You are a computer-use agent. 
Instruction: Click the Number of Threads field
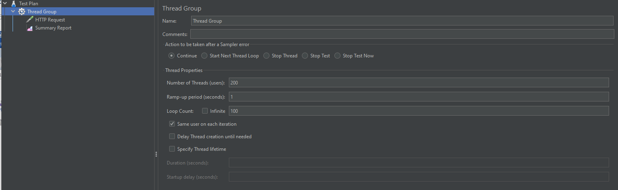(x=419, y=82)
